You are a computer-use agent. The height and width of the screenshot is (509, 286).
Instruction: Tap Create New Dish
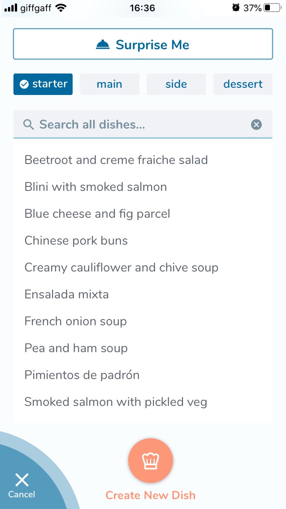151,495
